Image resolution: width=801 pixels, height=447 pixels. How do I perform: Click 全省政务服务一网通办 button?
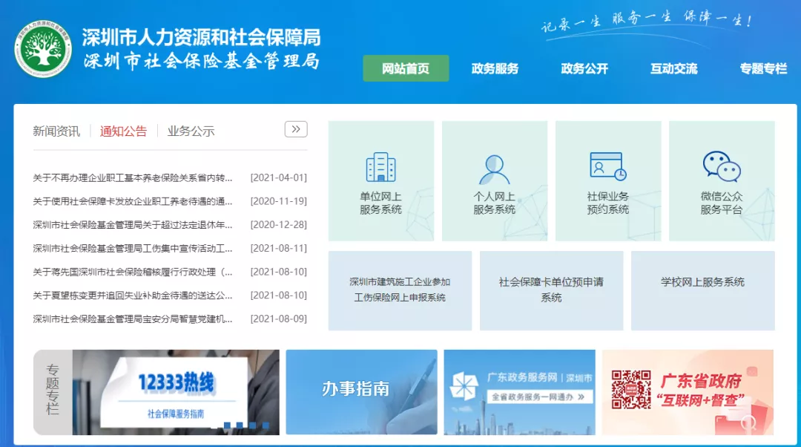click(539, 397)
